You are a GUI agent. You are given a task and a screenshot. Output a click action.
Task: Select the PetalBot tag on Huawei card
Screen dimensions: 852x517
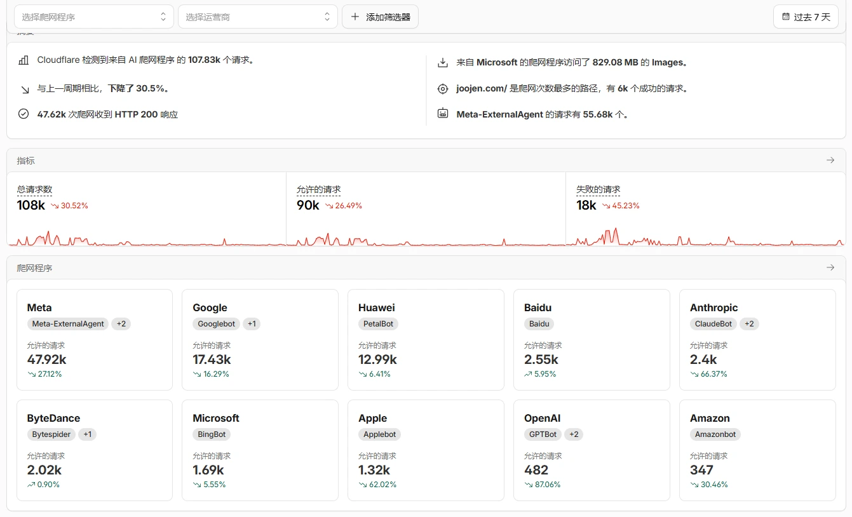[378, 324]
